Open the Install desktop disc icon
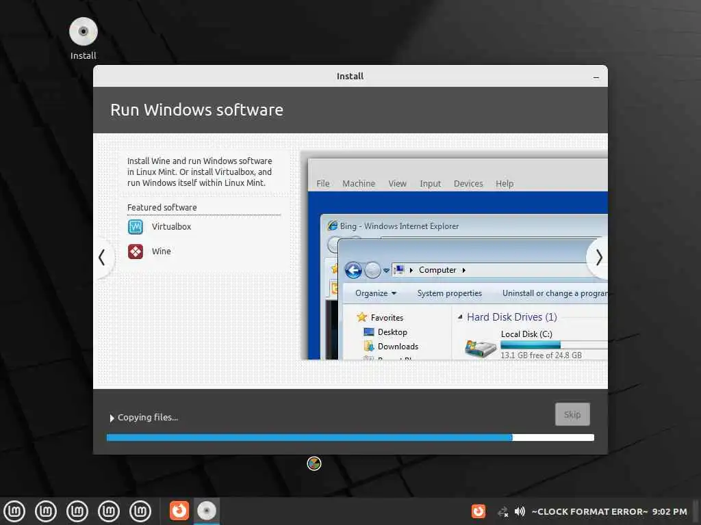 click(x=83, y=31)
